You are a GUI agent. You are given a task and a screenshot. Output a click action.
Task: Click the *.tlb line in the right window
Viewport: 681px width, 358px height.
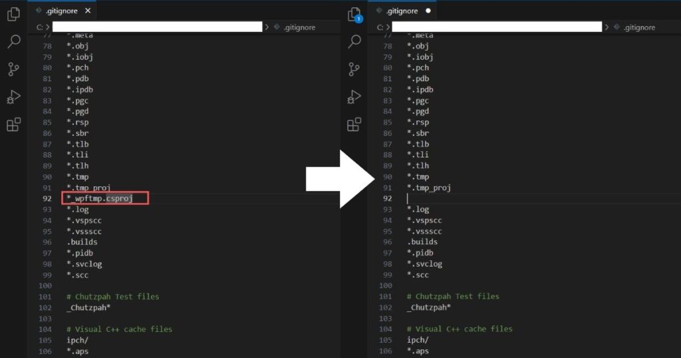(418, 144)
